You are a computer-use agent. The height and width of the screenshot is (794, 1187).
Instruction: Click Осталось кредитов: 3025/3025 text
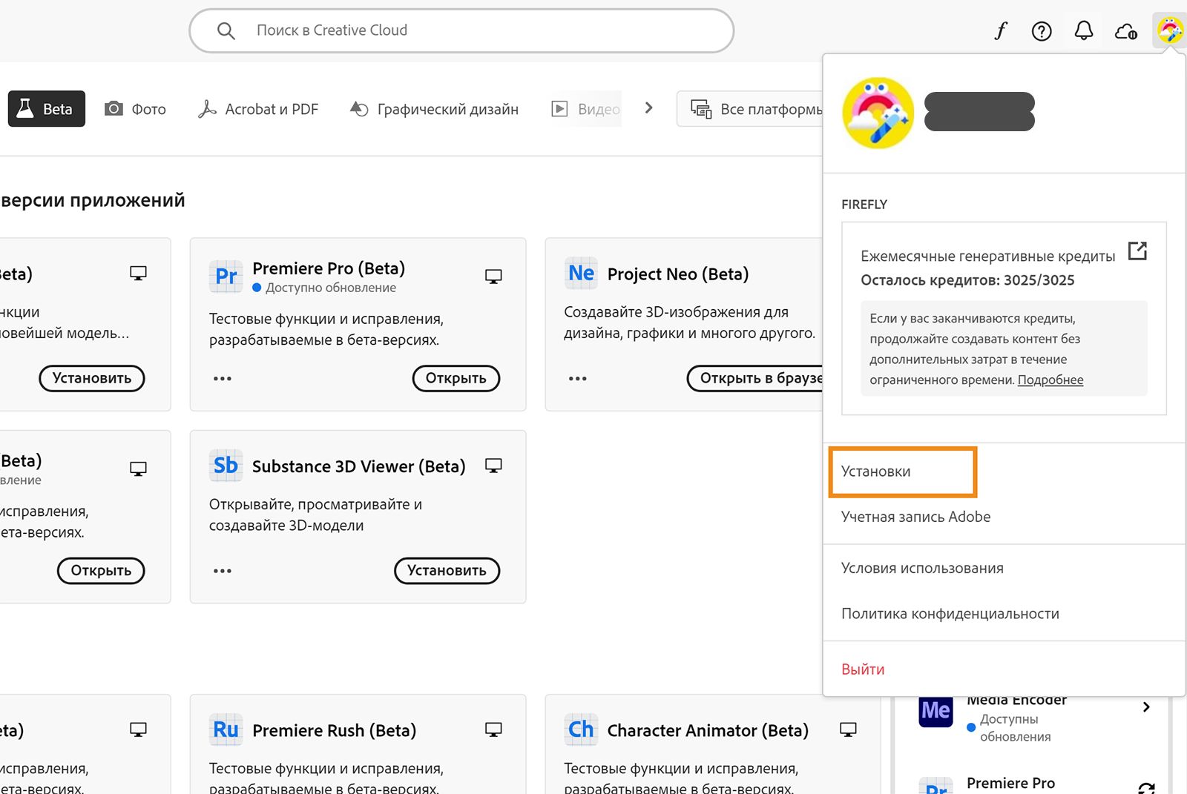pyautogui.click(x=967, y=280)
